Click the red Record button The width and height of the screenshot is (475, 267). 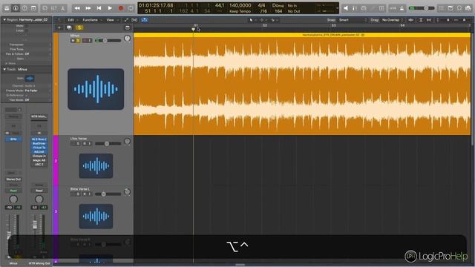tap(121, 8)
